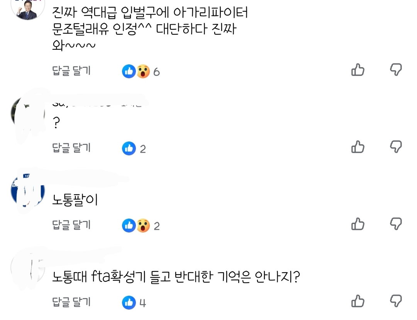Dislike the first comment with thumbs down
This screenshot has height=320, width=417.
click(396, 69)
